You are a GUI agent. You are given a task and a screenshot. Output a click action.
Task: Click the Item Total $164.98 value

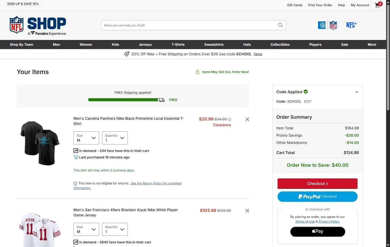352,128
